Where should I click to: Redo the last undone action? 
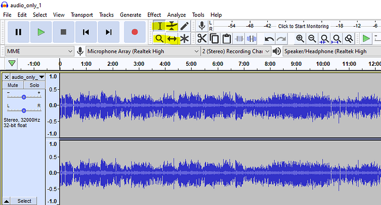click(x=281, y=39)
